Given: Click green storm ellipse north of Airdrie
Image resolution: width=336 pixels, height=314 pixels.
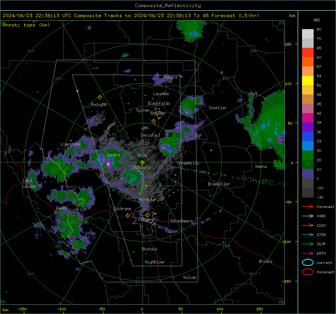Looking at the screenshot, I should point(145,187).
